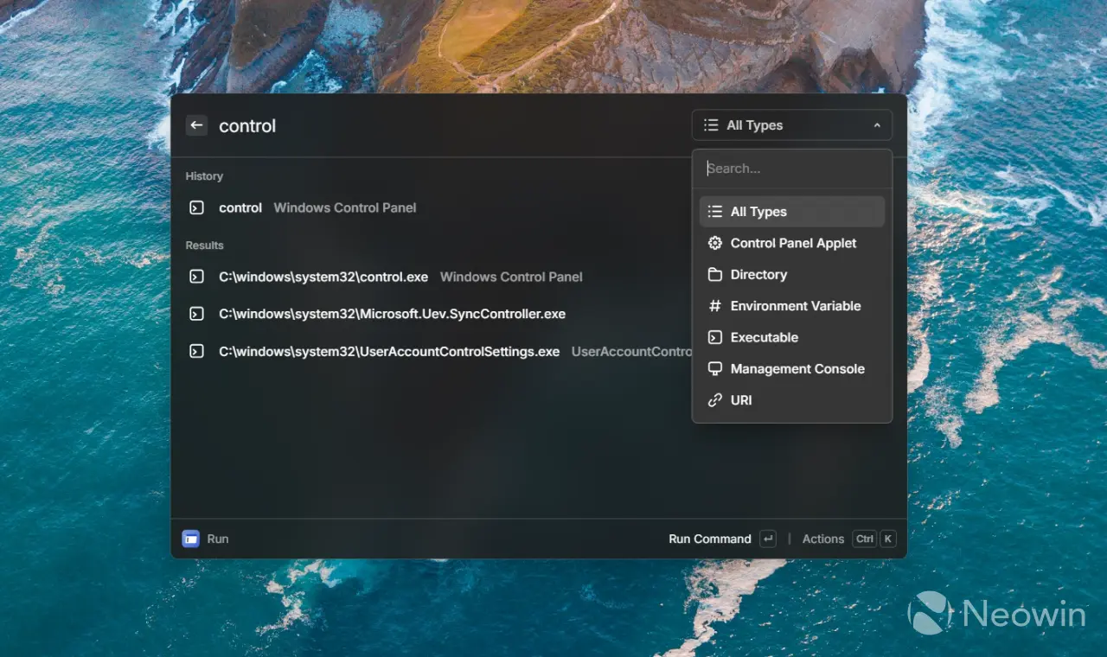The height and width of the screenshot is (657, 1107).
Task: Click the K key hint badge
Action: 888,539
